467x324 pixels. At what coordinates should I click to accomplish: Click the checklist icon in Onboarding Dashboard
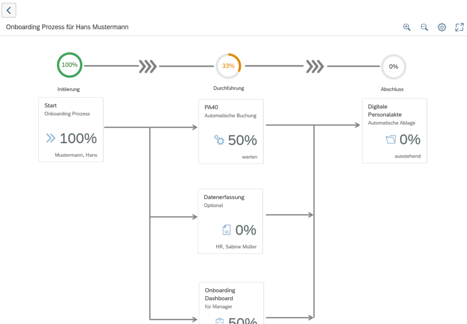coord(219,321)
